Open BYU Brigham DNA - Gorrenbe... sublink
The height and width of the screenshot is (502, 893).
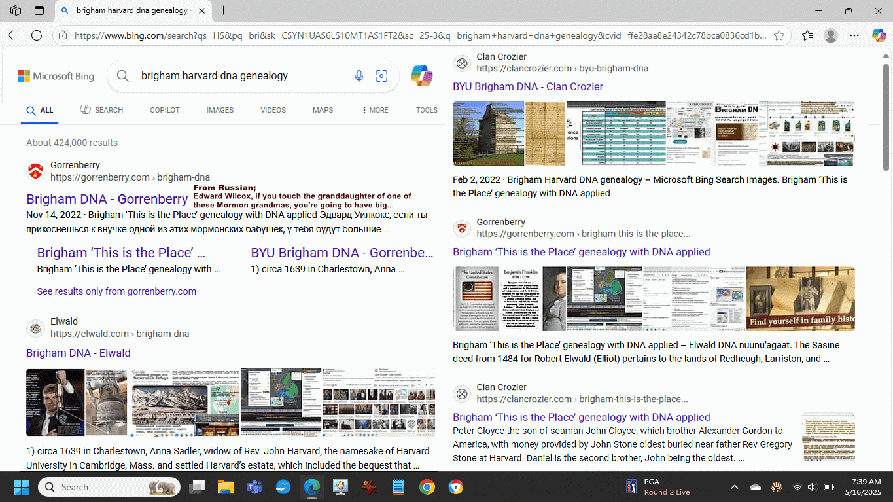[342, 253]
